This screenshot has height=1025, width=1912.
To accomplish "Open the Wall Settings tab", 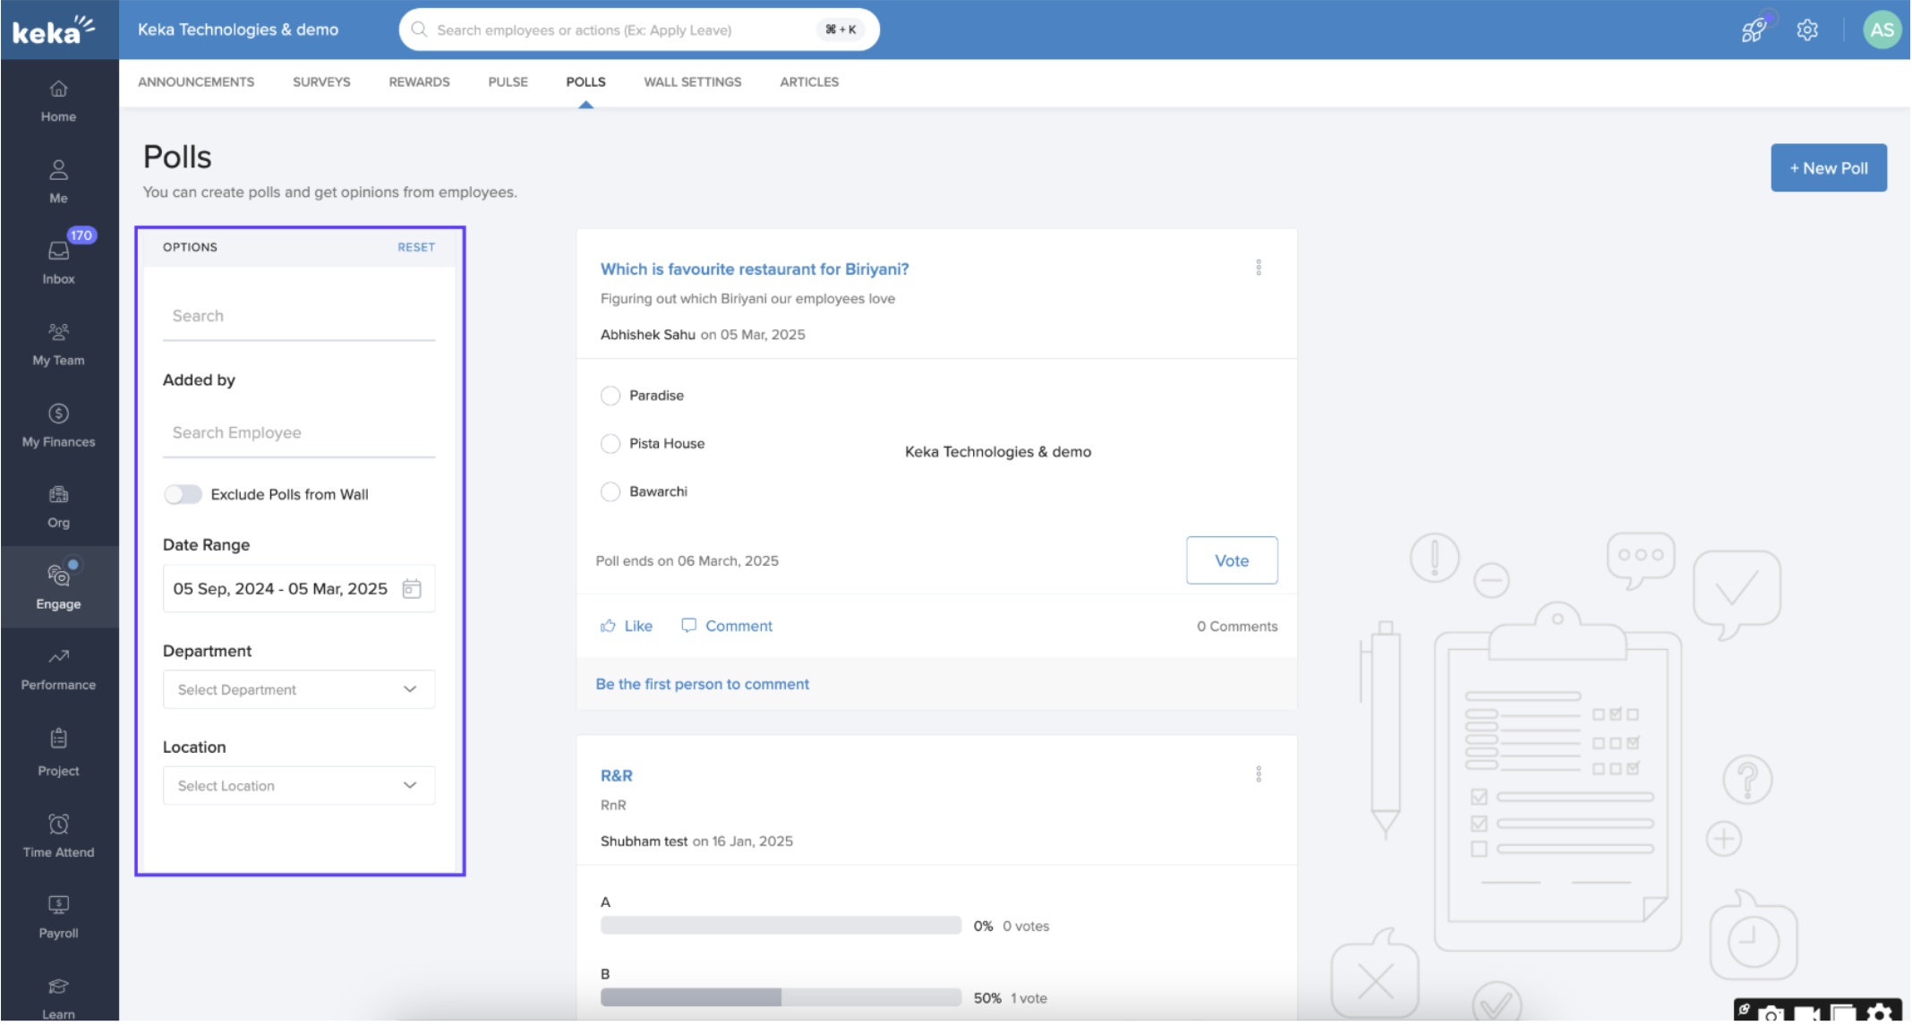I will pos(692,81).
